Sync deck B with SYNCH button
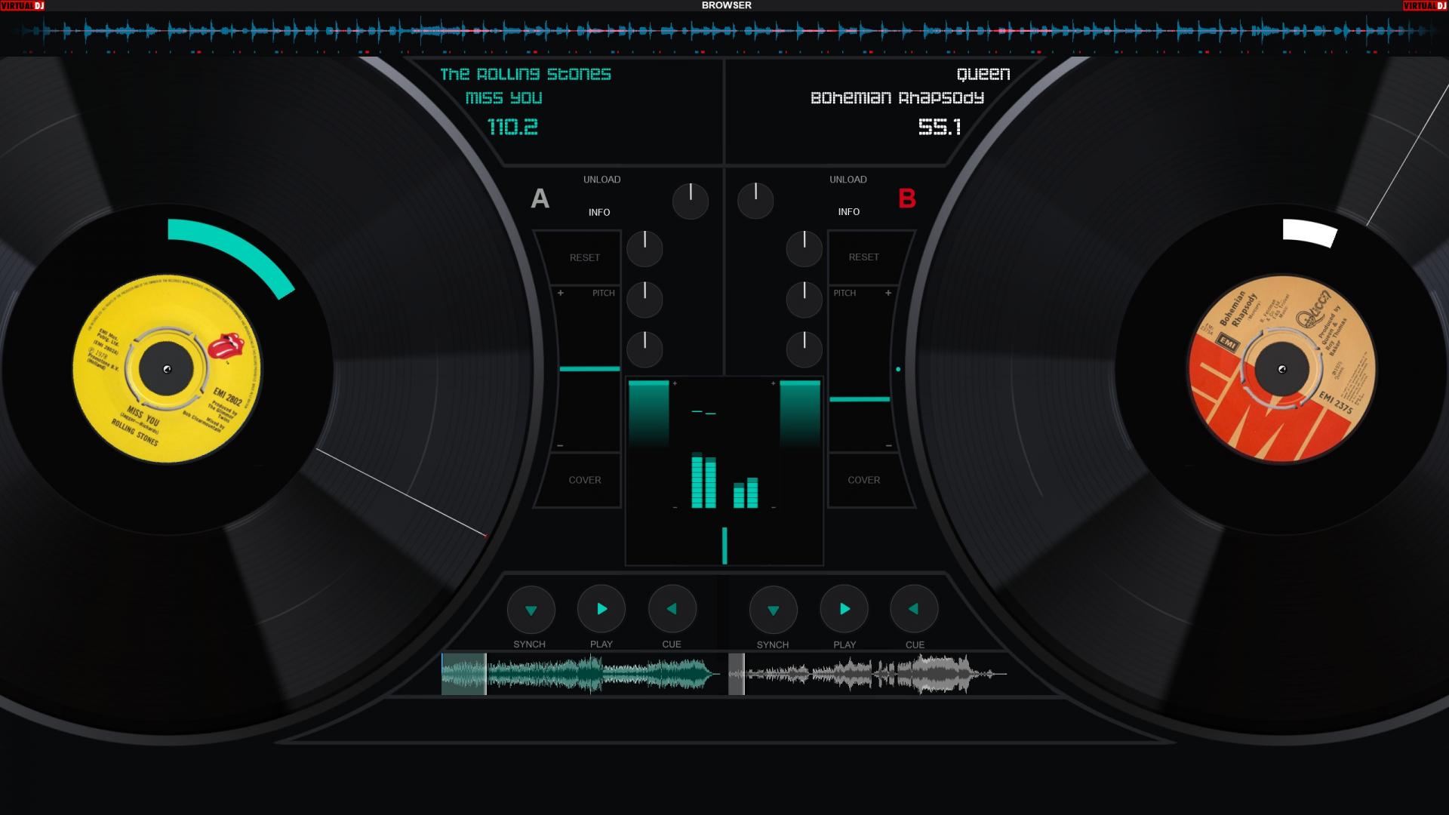This screenshot has height=815, width=1449. point(773,610)
